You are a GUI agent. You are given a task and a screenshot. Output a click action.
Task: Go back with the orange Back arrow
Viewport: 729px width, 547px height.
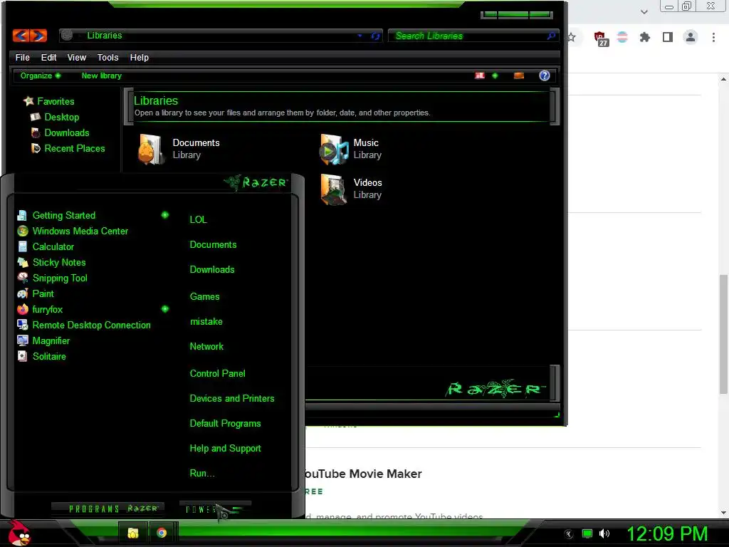point(21,36)
